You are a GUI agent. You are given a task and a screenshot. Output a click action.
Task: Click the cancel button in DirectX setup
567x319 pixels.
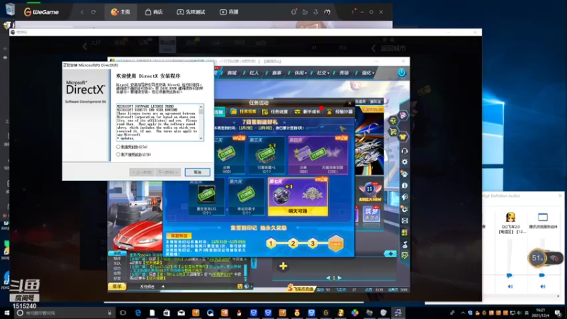coord(198,172)
